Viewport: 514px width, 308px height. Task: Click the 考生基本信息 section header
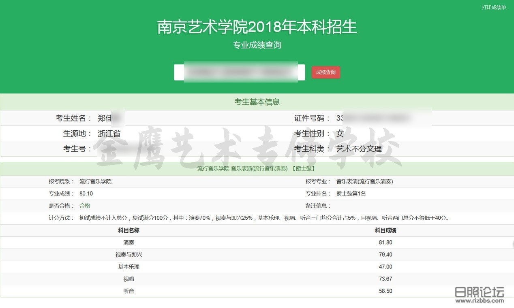257,102
